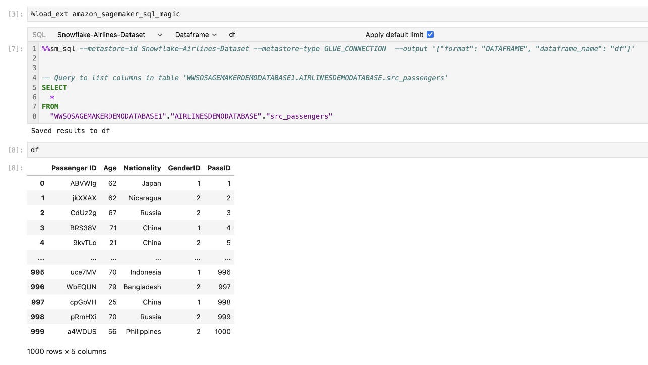Click the Nicaragua nationality cell
The width and height of the screenshot is (648, 365).
145,198
